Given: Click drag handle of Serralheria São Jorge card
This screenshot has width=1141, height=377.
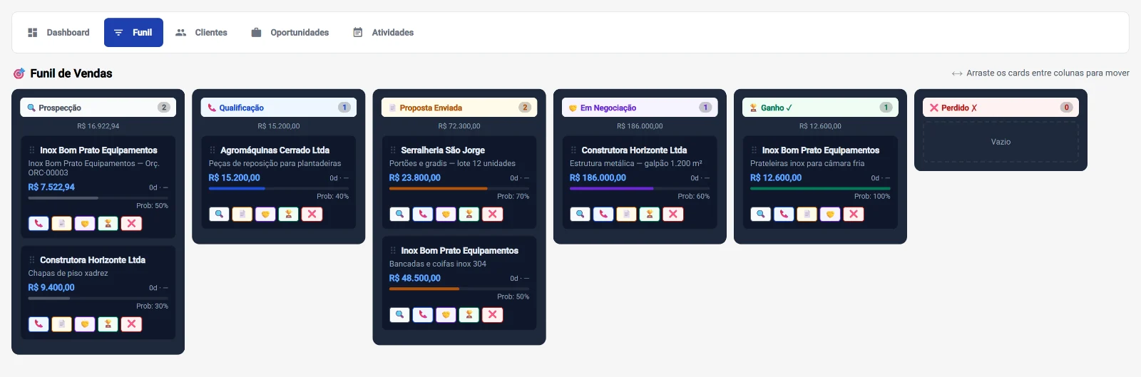Looking at the screenshot, I should pyautogui.click(x=393, y=150).
